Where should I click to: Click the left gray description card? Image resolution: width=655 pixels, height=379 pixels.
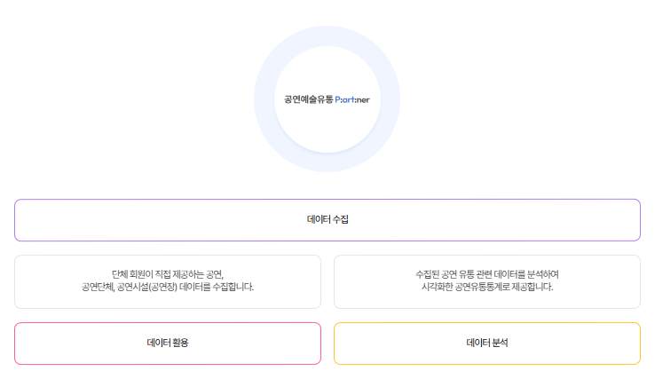168,281
